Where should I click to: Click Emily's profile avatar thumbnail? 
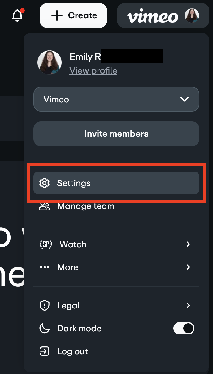(50, 62)
